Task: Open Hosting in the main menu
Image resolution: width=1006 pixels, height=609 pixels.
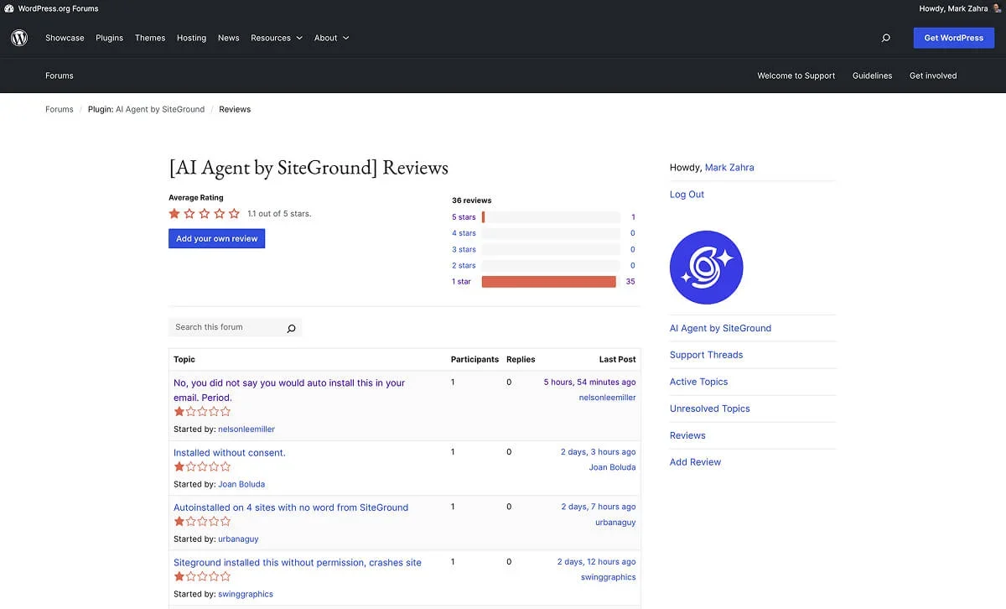Action: click(x=191, y=38)
